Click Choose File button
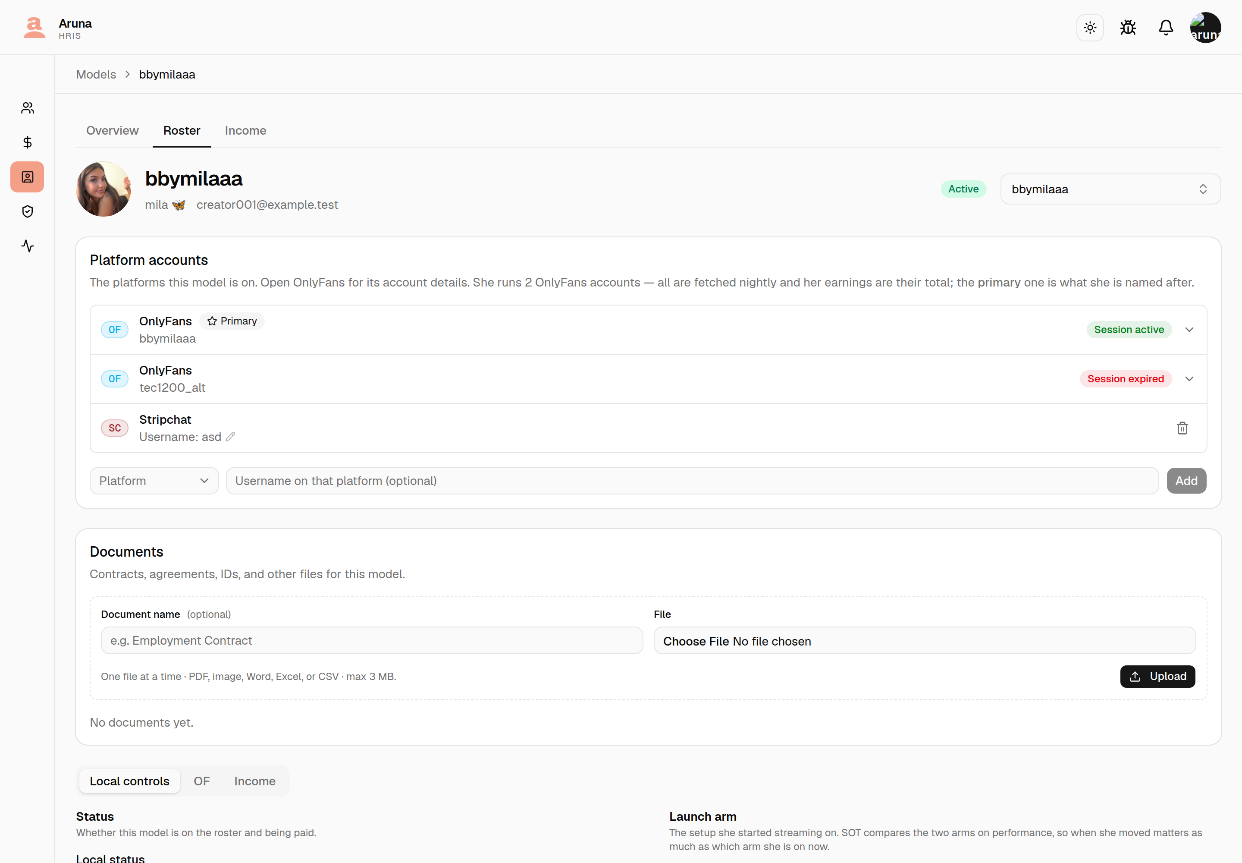The image size is (1242, 863). 696,641
